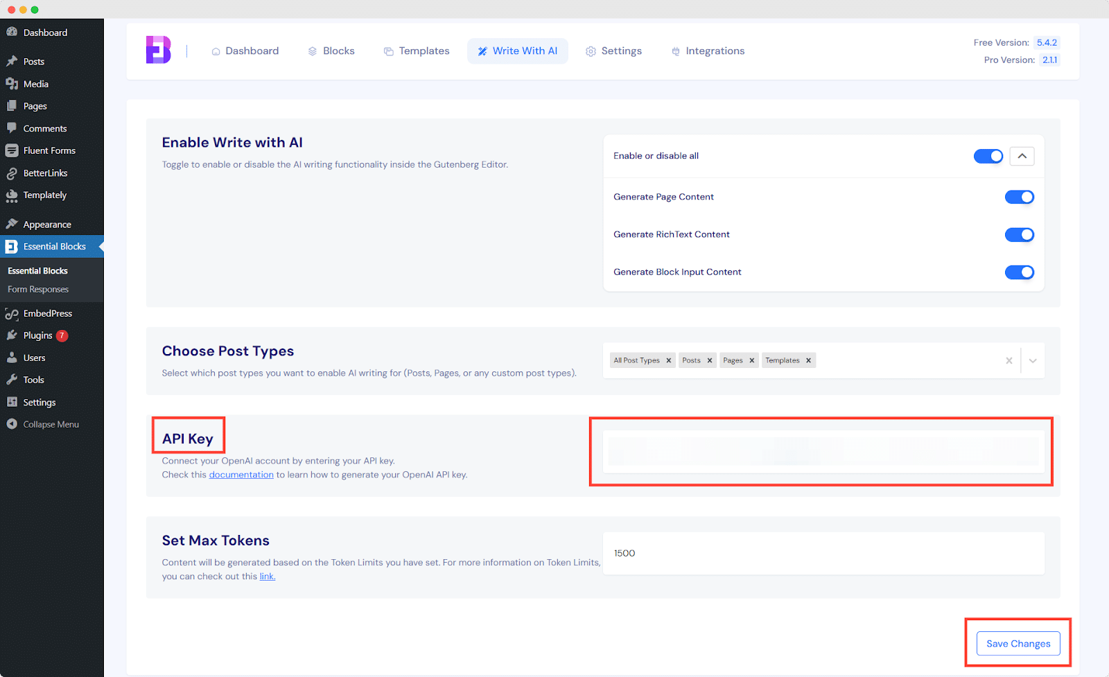Remove the Templates tag from post types
Viewport: 1109px width, 677px height.
(808, 360)
